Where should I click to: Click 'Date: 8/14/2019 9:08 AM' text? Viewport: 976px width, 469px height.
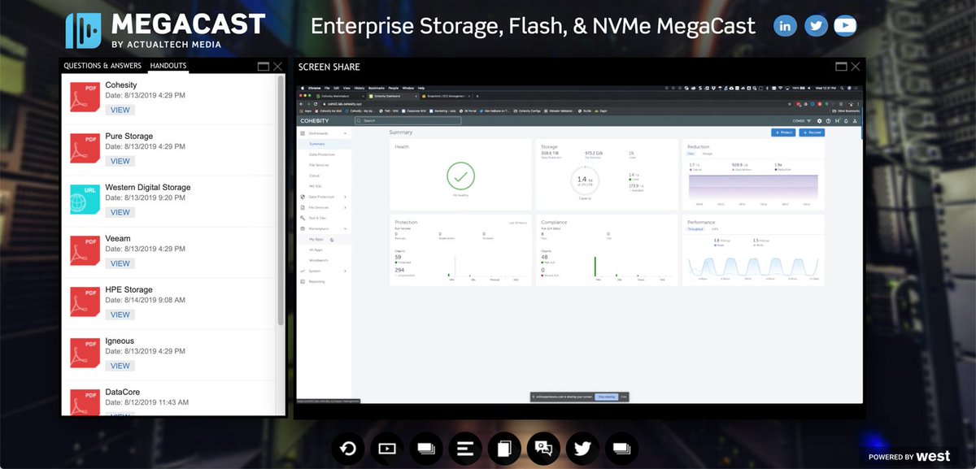[x=146, y=300]
